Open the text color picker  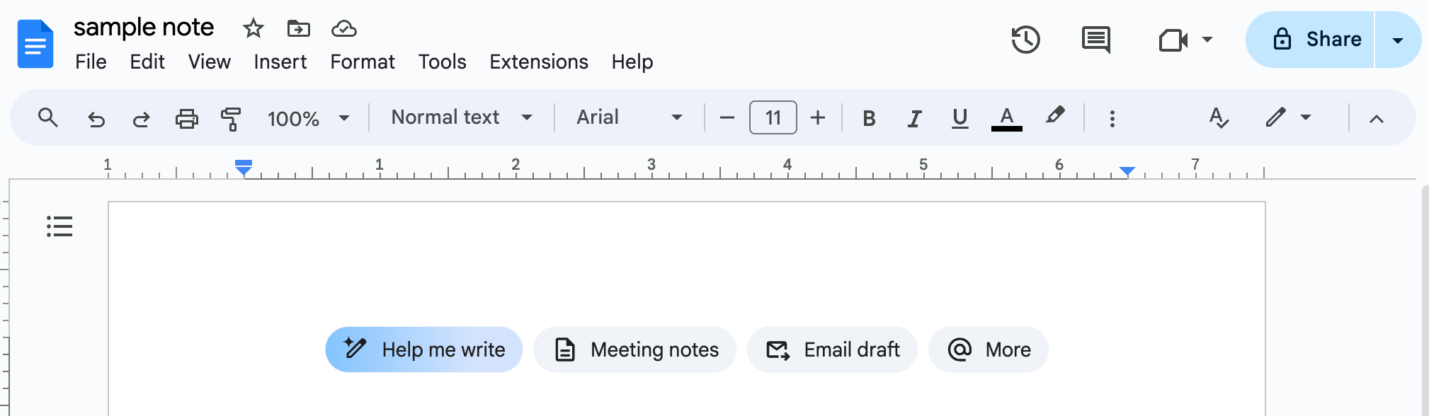[1006, 118]
